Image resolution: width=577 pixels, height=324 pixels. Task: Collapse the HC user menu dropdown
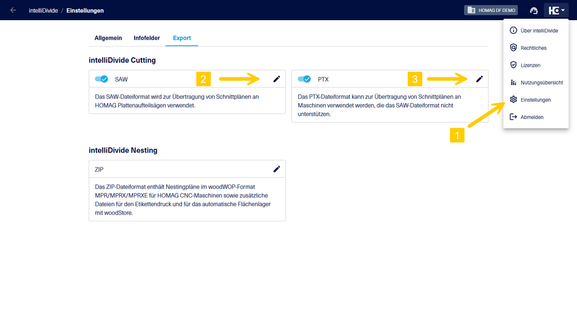coord(556,10)
